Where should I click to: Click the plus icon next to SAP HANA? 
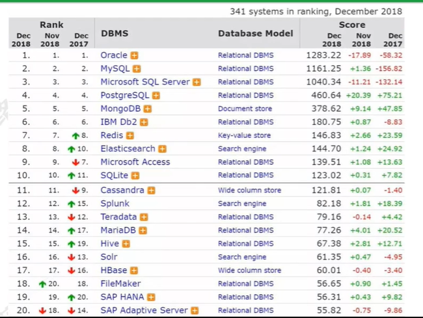pos(151,297)
